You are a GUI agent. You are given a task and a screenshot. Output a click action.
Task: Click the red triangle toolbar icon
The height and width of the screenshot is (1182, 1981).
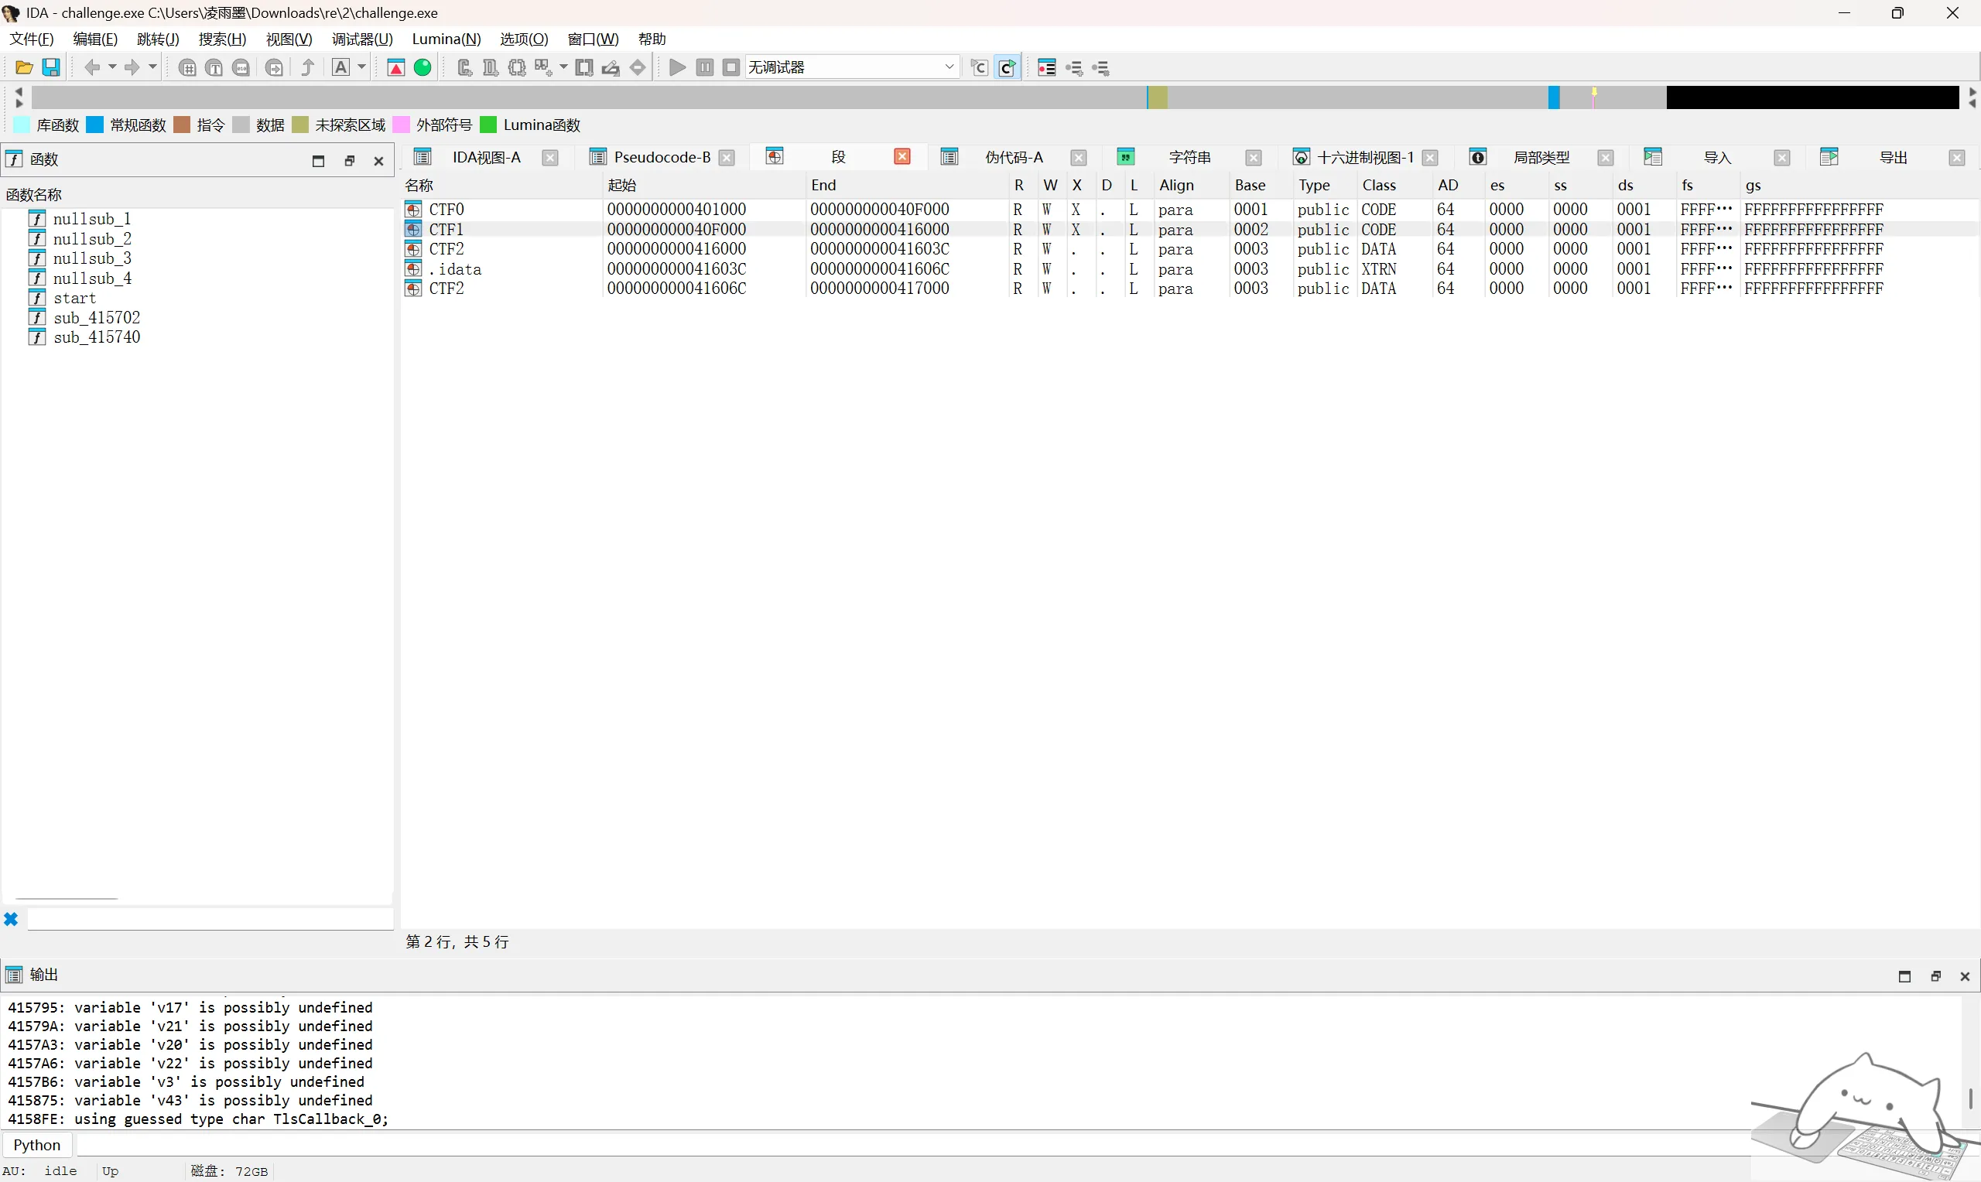point(396,68)
